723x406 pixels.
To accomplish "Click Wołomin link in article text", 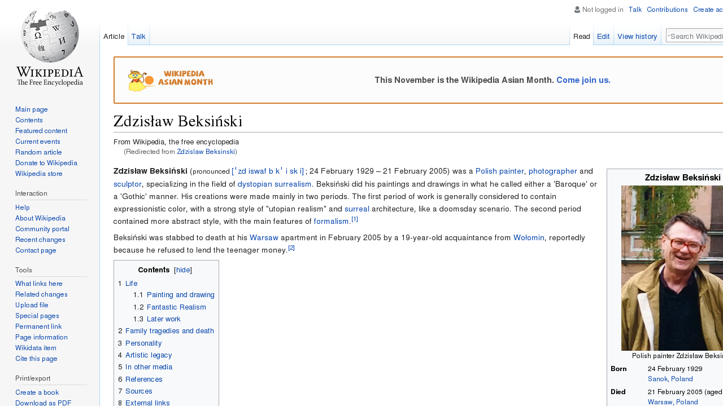I will [529, 238].
